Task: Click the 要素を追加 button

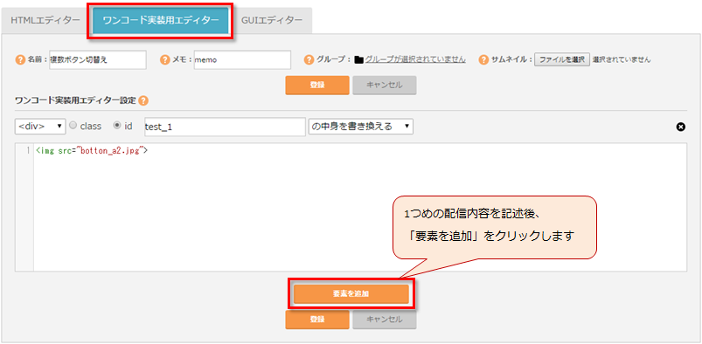Action: (x=351, y=294)
